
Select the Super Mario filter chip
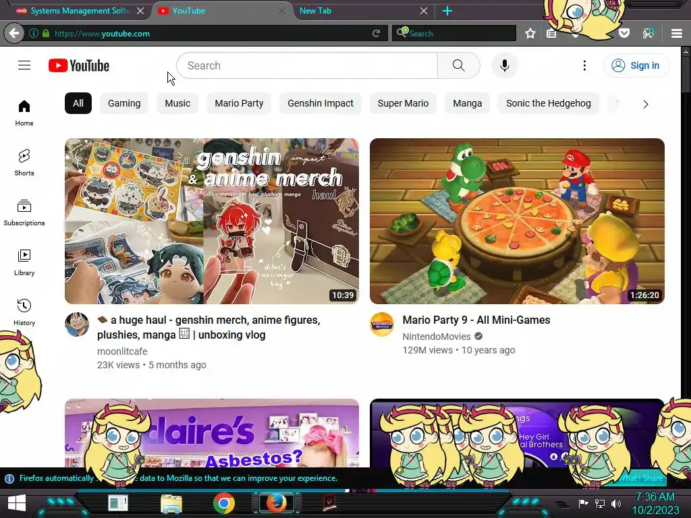403,103
